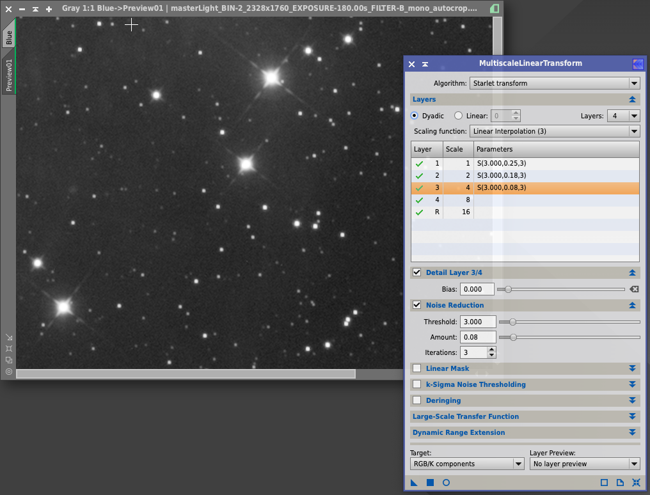
Task: Toggle layer 4 enabled checkmark
Action: coord(420,200)
